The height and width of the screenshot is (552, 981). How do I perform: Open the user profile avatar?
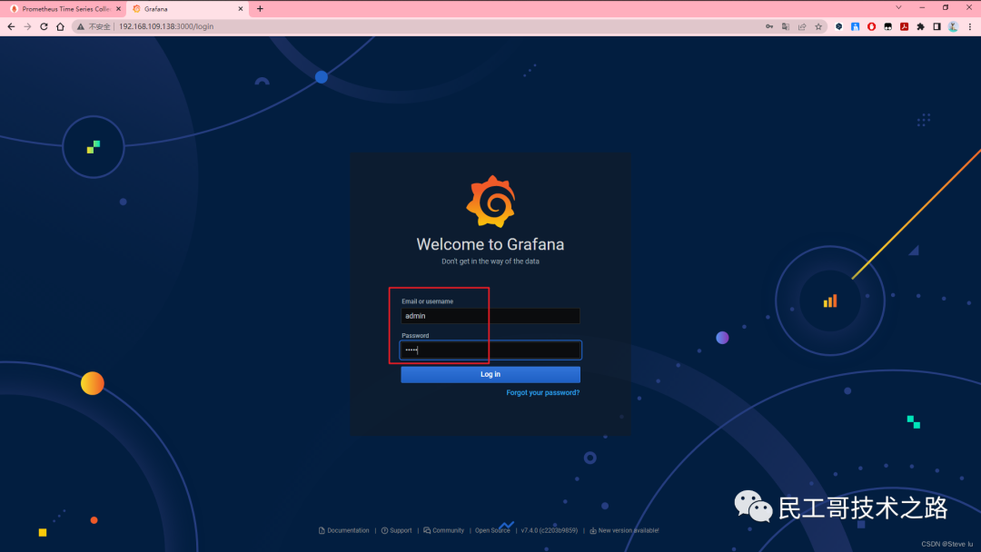coord(953,26)
